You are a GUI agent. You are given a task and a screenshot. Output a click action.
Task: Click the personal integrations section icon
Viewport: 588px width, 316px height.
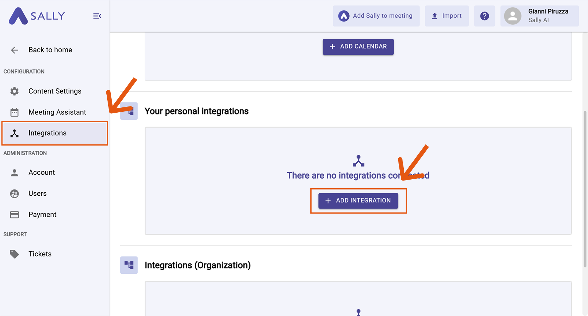[x=129, y=111]
